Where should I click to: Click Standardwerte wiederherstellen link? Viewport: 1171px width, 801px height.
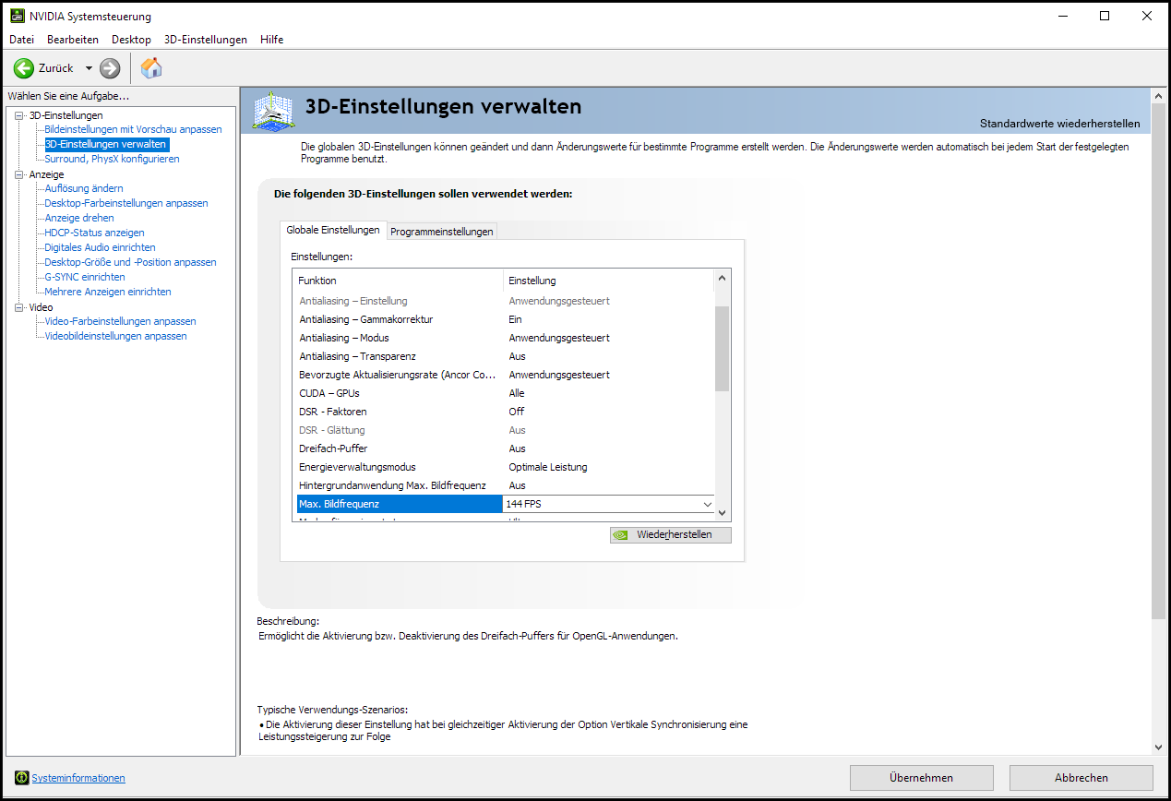point(1059,124)
